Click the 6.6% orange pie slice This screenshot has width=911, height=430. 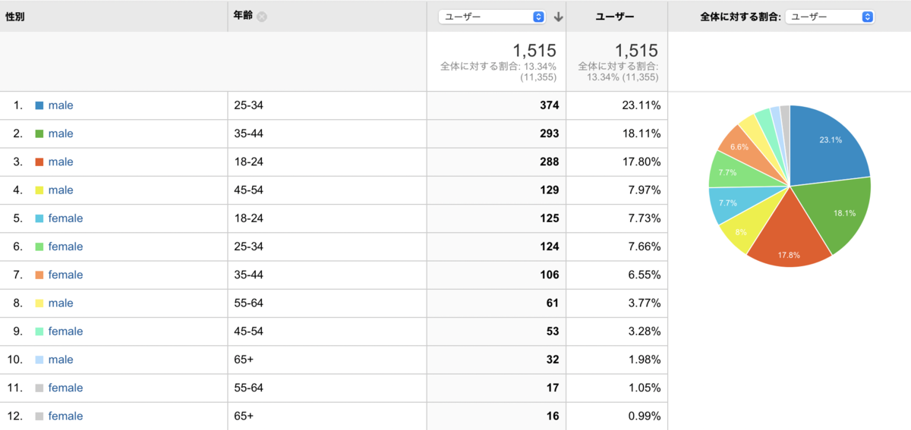[740, 146]
